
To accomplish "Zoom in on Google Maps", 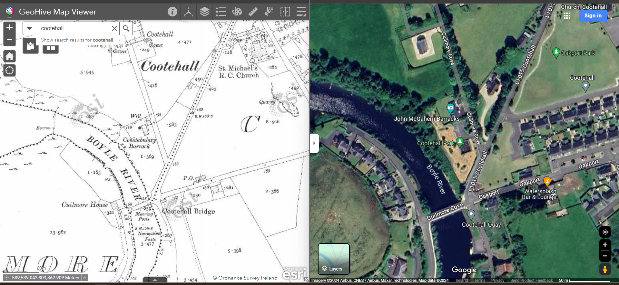I will (x=605, y=245).
